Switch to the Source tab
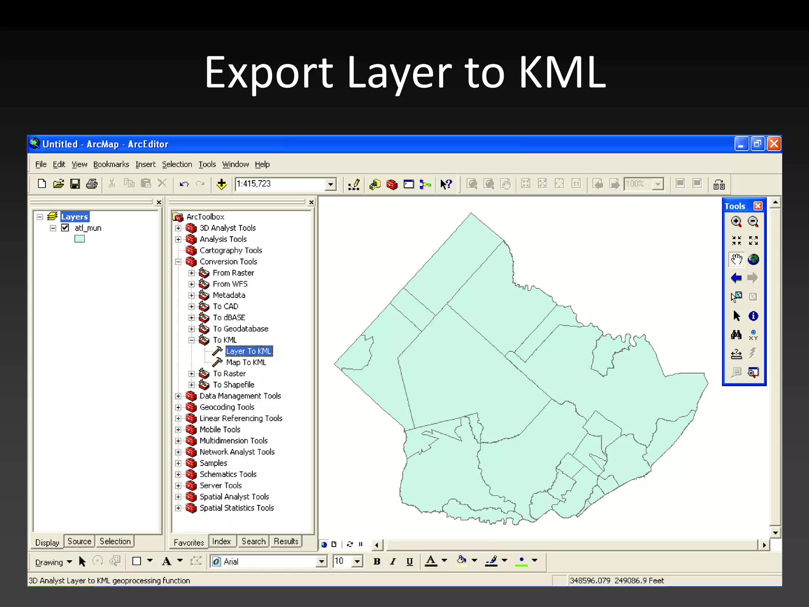The height and width of the screenshot is (607, 809). coord(79,541)
